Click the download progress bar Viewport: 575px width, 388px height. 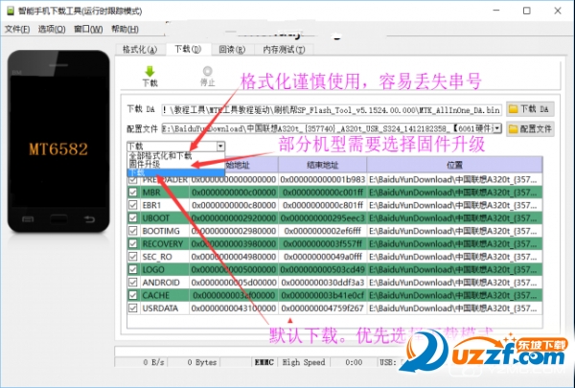click(x=261, y=351)
